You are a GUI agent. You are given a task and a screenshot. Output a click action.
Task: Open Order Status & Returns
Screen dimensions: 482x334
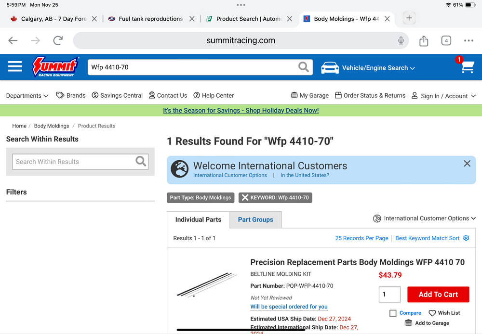pos(370,95)
